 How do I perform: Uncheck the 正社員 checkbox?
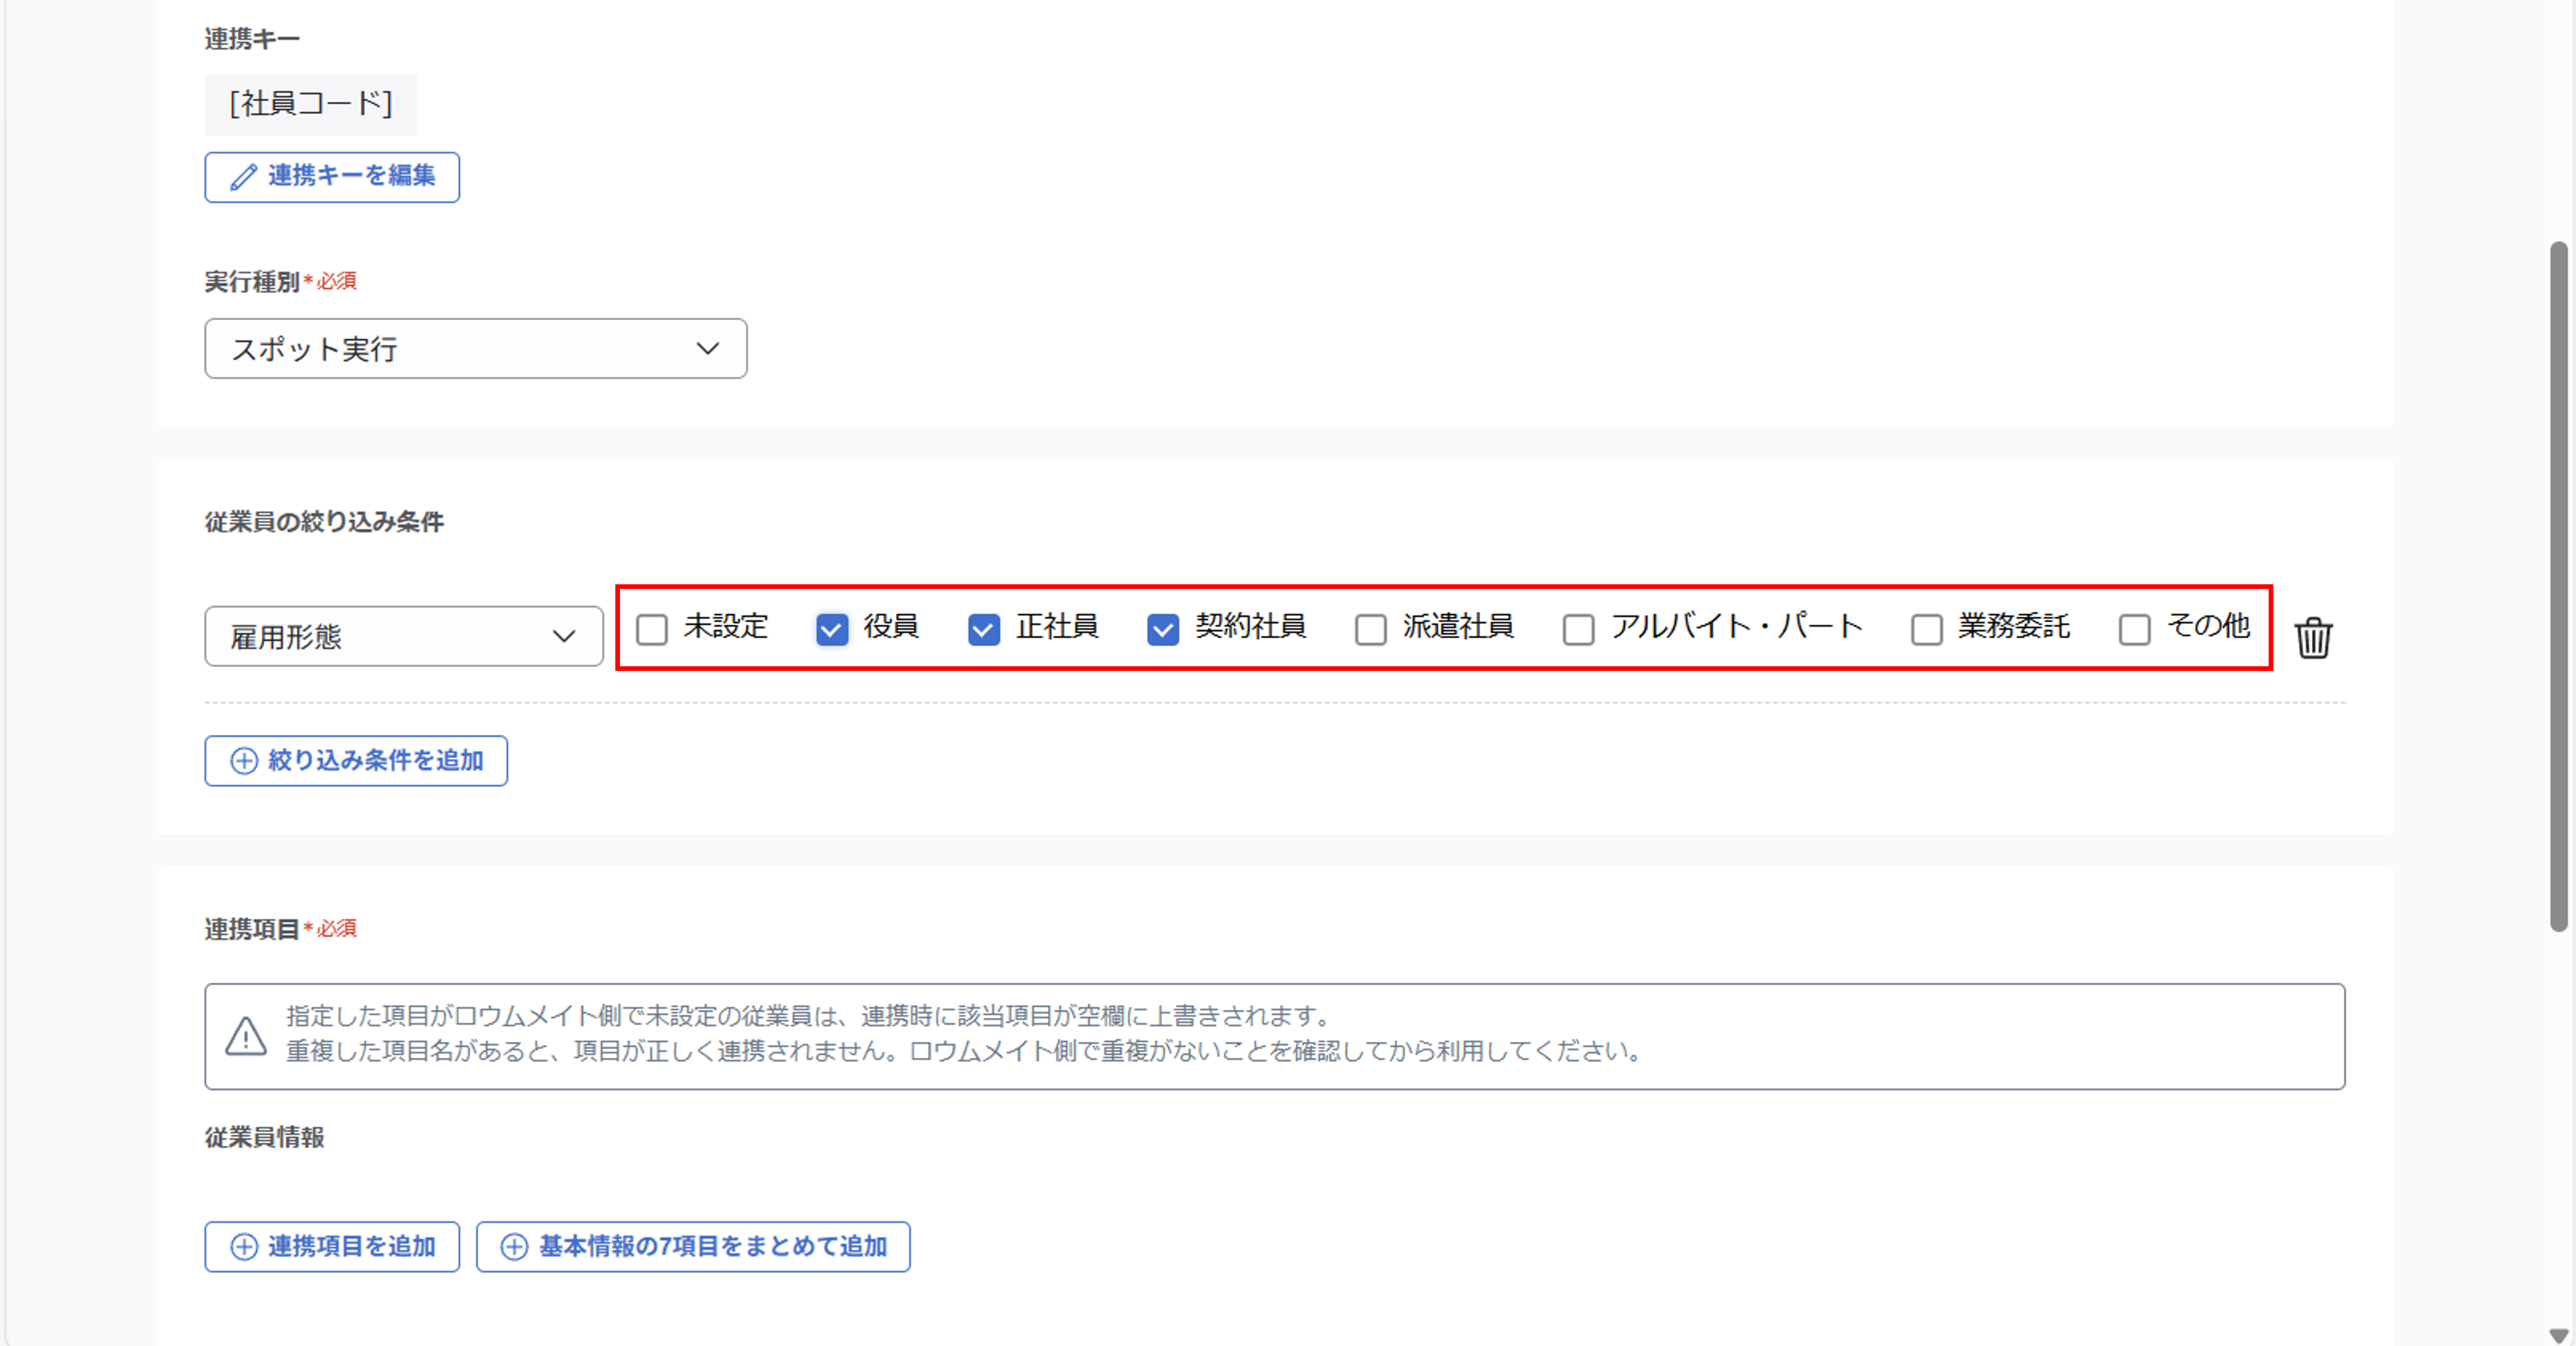pyautogui.click(x=984, y=629)
